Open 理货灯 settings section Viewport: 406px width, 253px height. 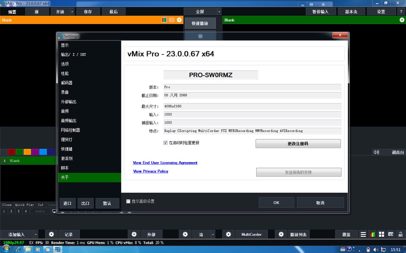89,139
